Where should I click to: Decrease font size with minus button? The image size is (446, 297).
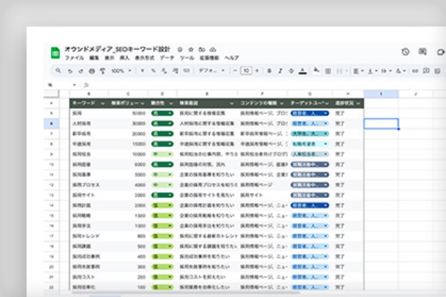click(x=234, y=71)
